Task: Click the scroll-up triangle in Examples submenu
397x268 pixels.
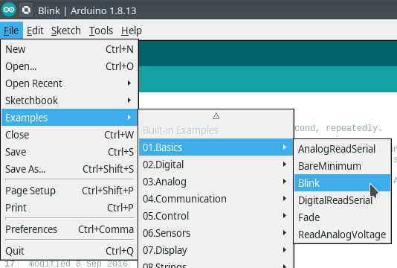Action: click(216, 116)
